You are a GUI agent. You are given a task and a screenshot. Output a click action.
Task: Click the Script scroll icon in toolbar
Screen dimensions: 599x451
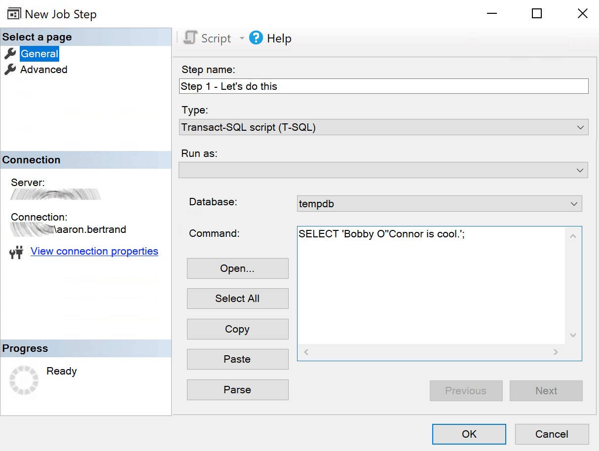coord(190,38)
